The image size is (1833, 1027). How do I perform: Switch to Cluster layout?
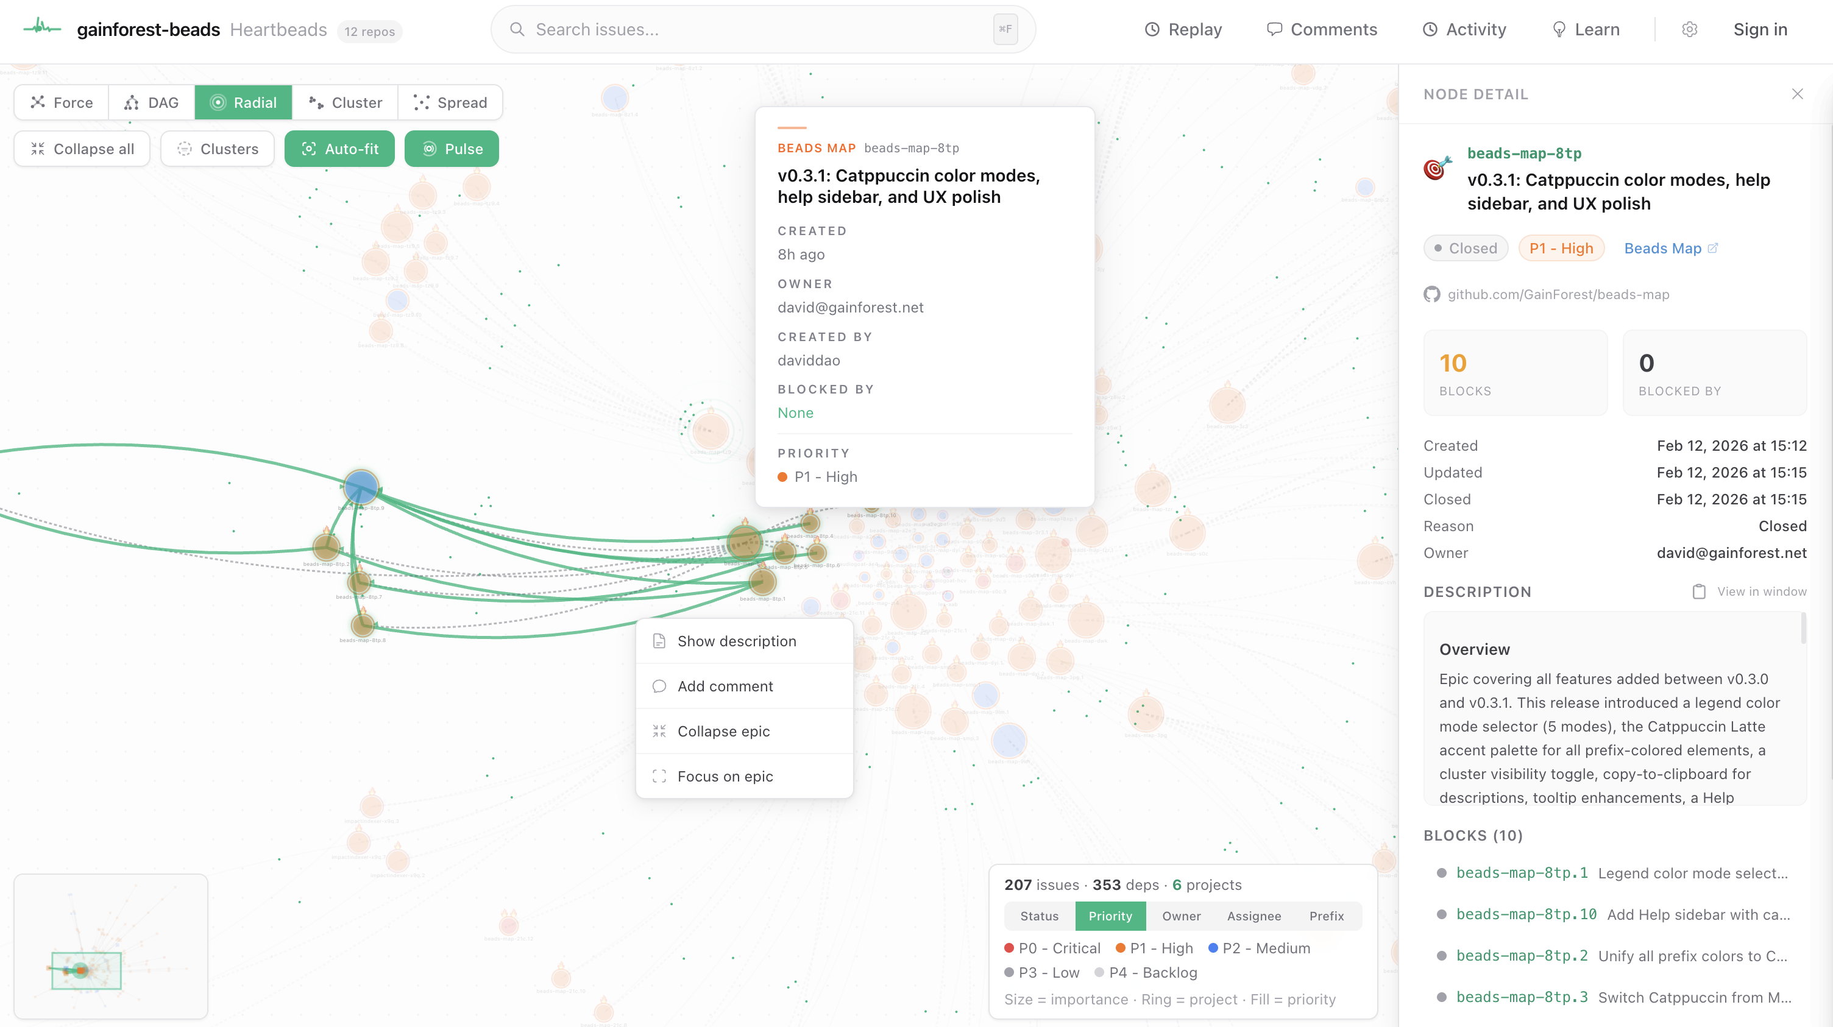[x=345, y=102]
